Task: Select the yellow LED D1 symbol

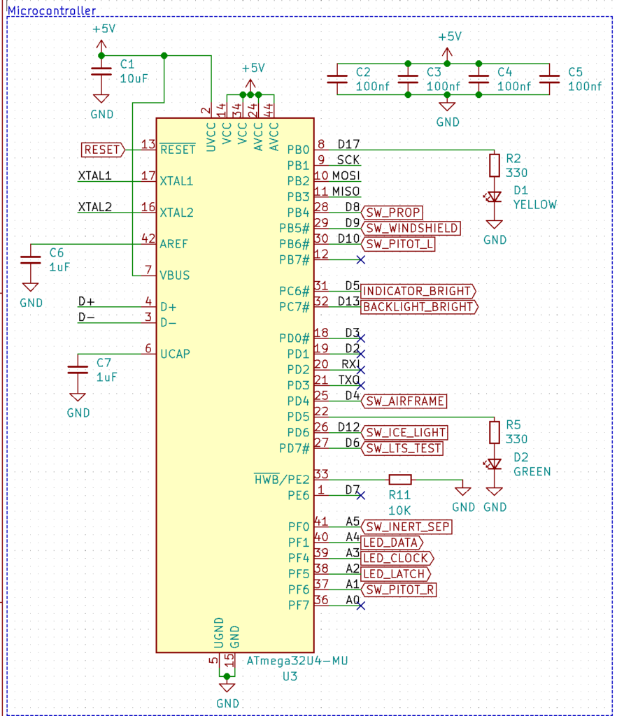Action: click(495, 195)
